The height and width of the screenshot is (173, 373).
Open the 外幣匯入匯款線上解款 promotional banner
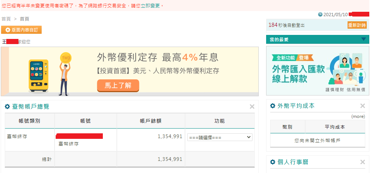318,71
